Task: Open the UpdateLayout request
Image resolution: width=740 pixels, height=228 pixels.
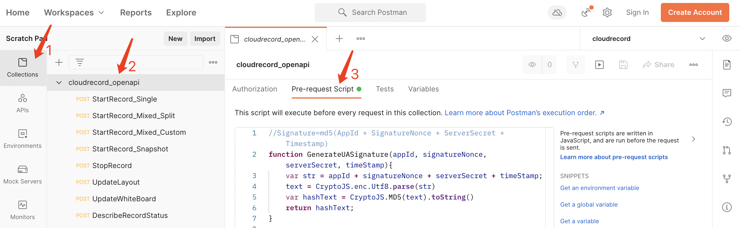Action: pos(136,182)
